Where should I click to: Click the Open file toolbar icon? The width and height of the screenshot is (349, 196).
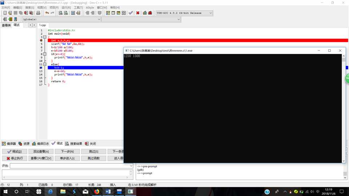(10, 13)
